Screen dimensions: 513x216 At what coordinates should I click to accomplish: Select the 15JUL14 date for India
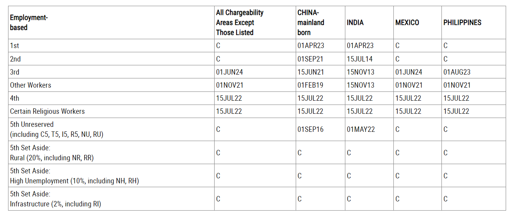tap(360, 59)
